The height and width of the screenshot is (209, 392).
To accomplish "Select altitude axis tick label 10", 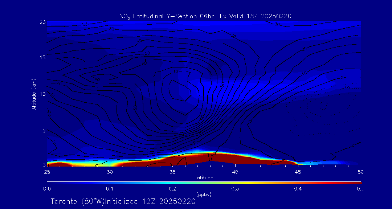I will 42,94.
